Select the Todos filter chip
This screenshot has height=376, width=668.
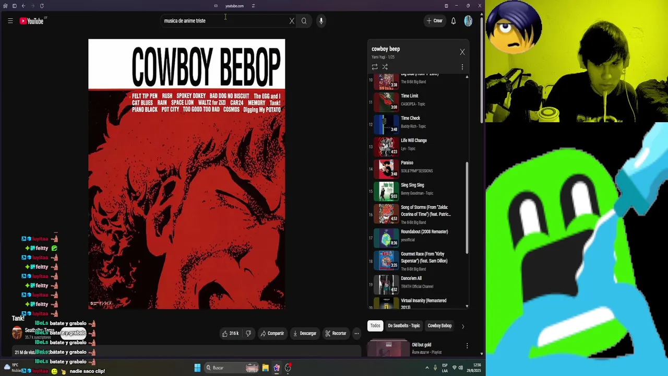click(x=375, y=325)
